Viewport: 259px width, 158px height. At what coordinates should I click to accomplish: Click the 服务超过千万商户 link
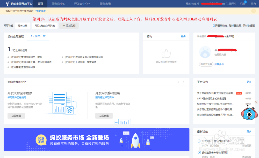105,97
